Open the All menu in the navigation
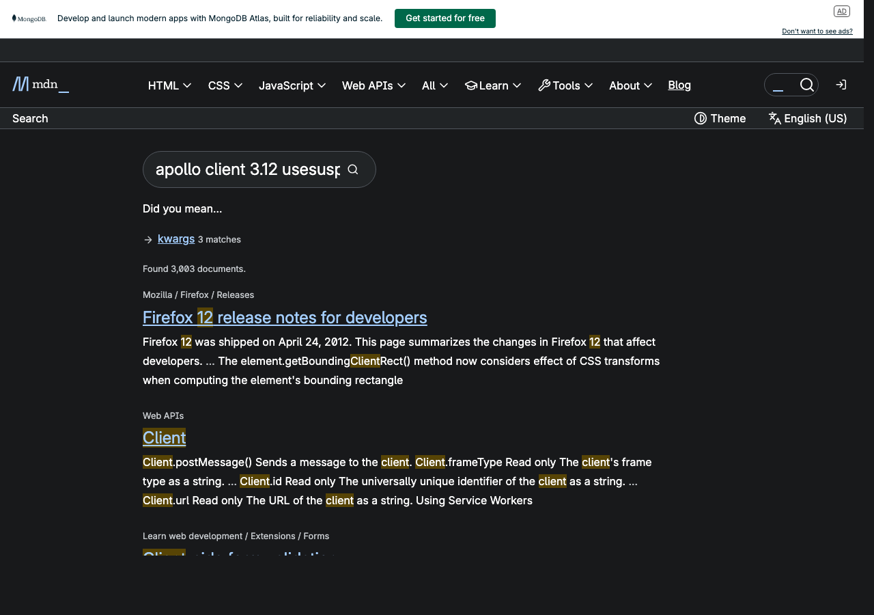874x615 pixels. tap(435, 85)
